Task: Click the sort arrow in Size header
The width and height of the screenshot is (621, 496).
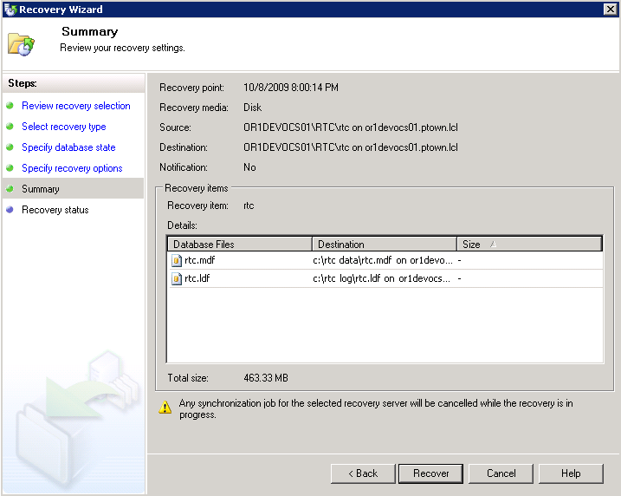Action: click(493, 245)
